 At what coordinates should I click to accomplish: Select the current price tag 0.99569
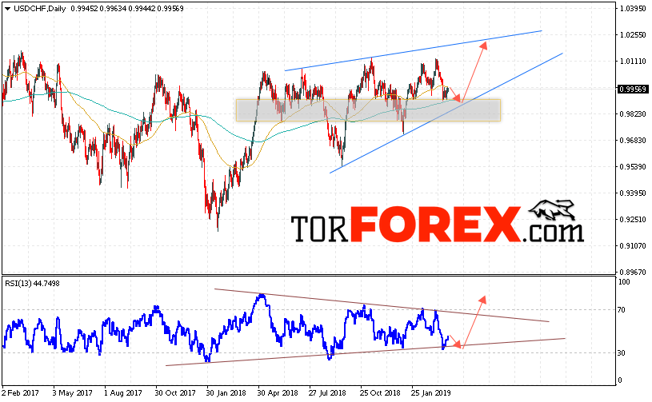click(x=633, y=90)
